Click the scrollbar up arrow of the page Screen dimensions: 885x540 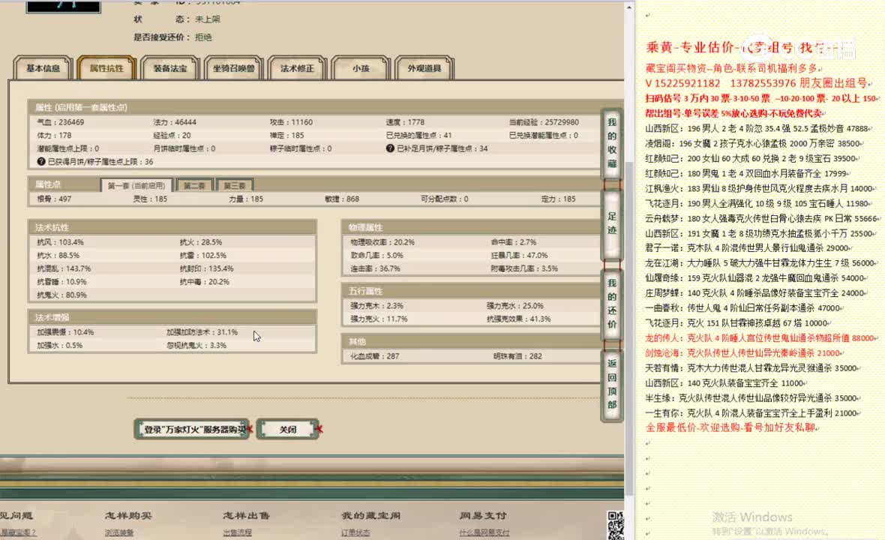pyautogui.click(x=629, y=7)
